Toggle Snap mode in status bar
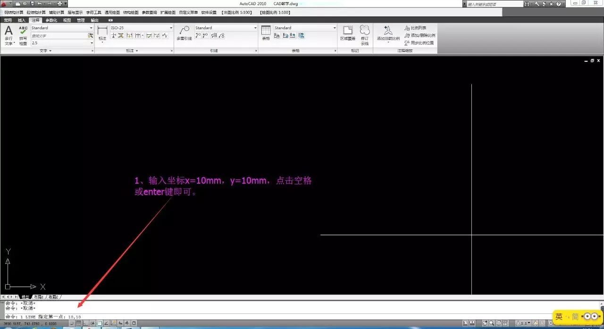Screen dimensions: 604x329 (72, 323)
